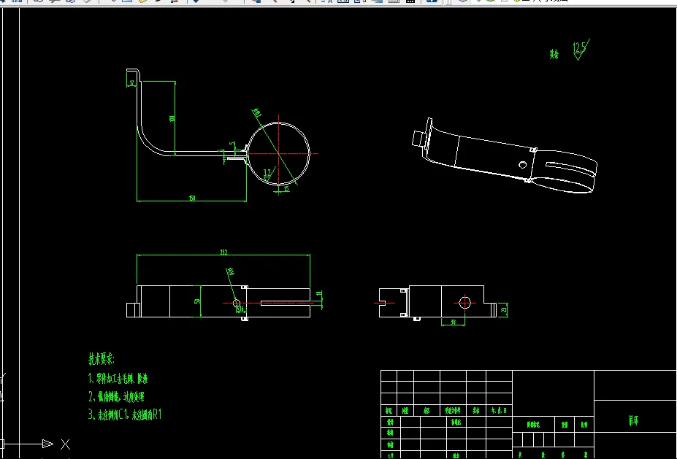The height and width of the screenshot is (459, 677).
Task: Click the 标准化 cell in title block
Action: click(x=456, y=422)
